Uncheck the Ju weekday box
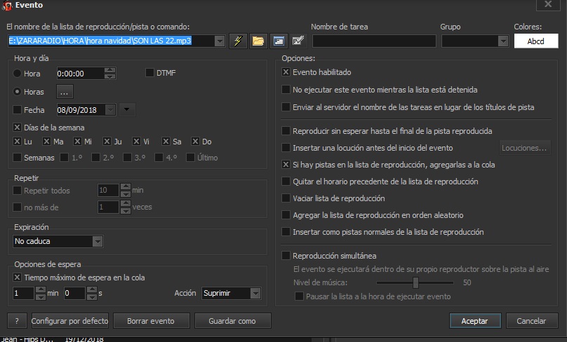The image size is (567, 342). click(107, 141)
